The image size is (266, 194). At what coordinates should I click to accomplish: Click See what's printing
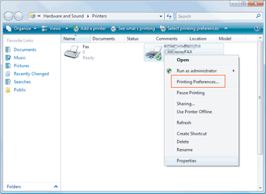coord(132,28)
